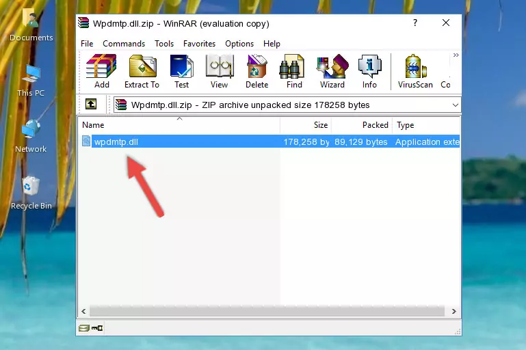Click the drive icon in status bar

(84, 328)
